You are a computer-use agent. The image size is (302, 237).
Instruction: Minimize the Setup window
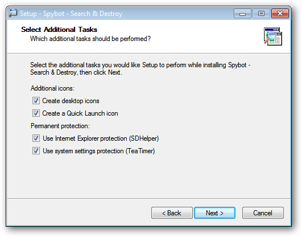point(242,14)
